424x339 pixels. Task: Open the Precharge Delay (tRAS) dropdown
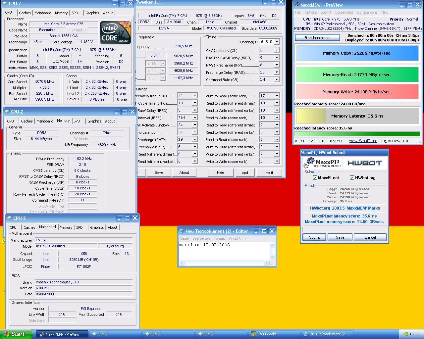coord(277,72)
